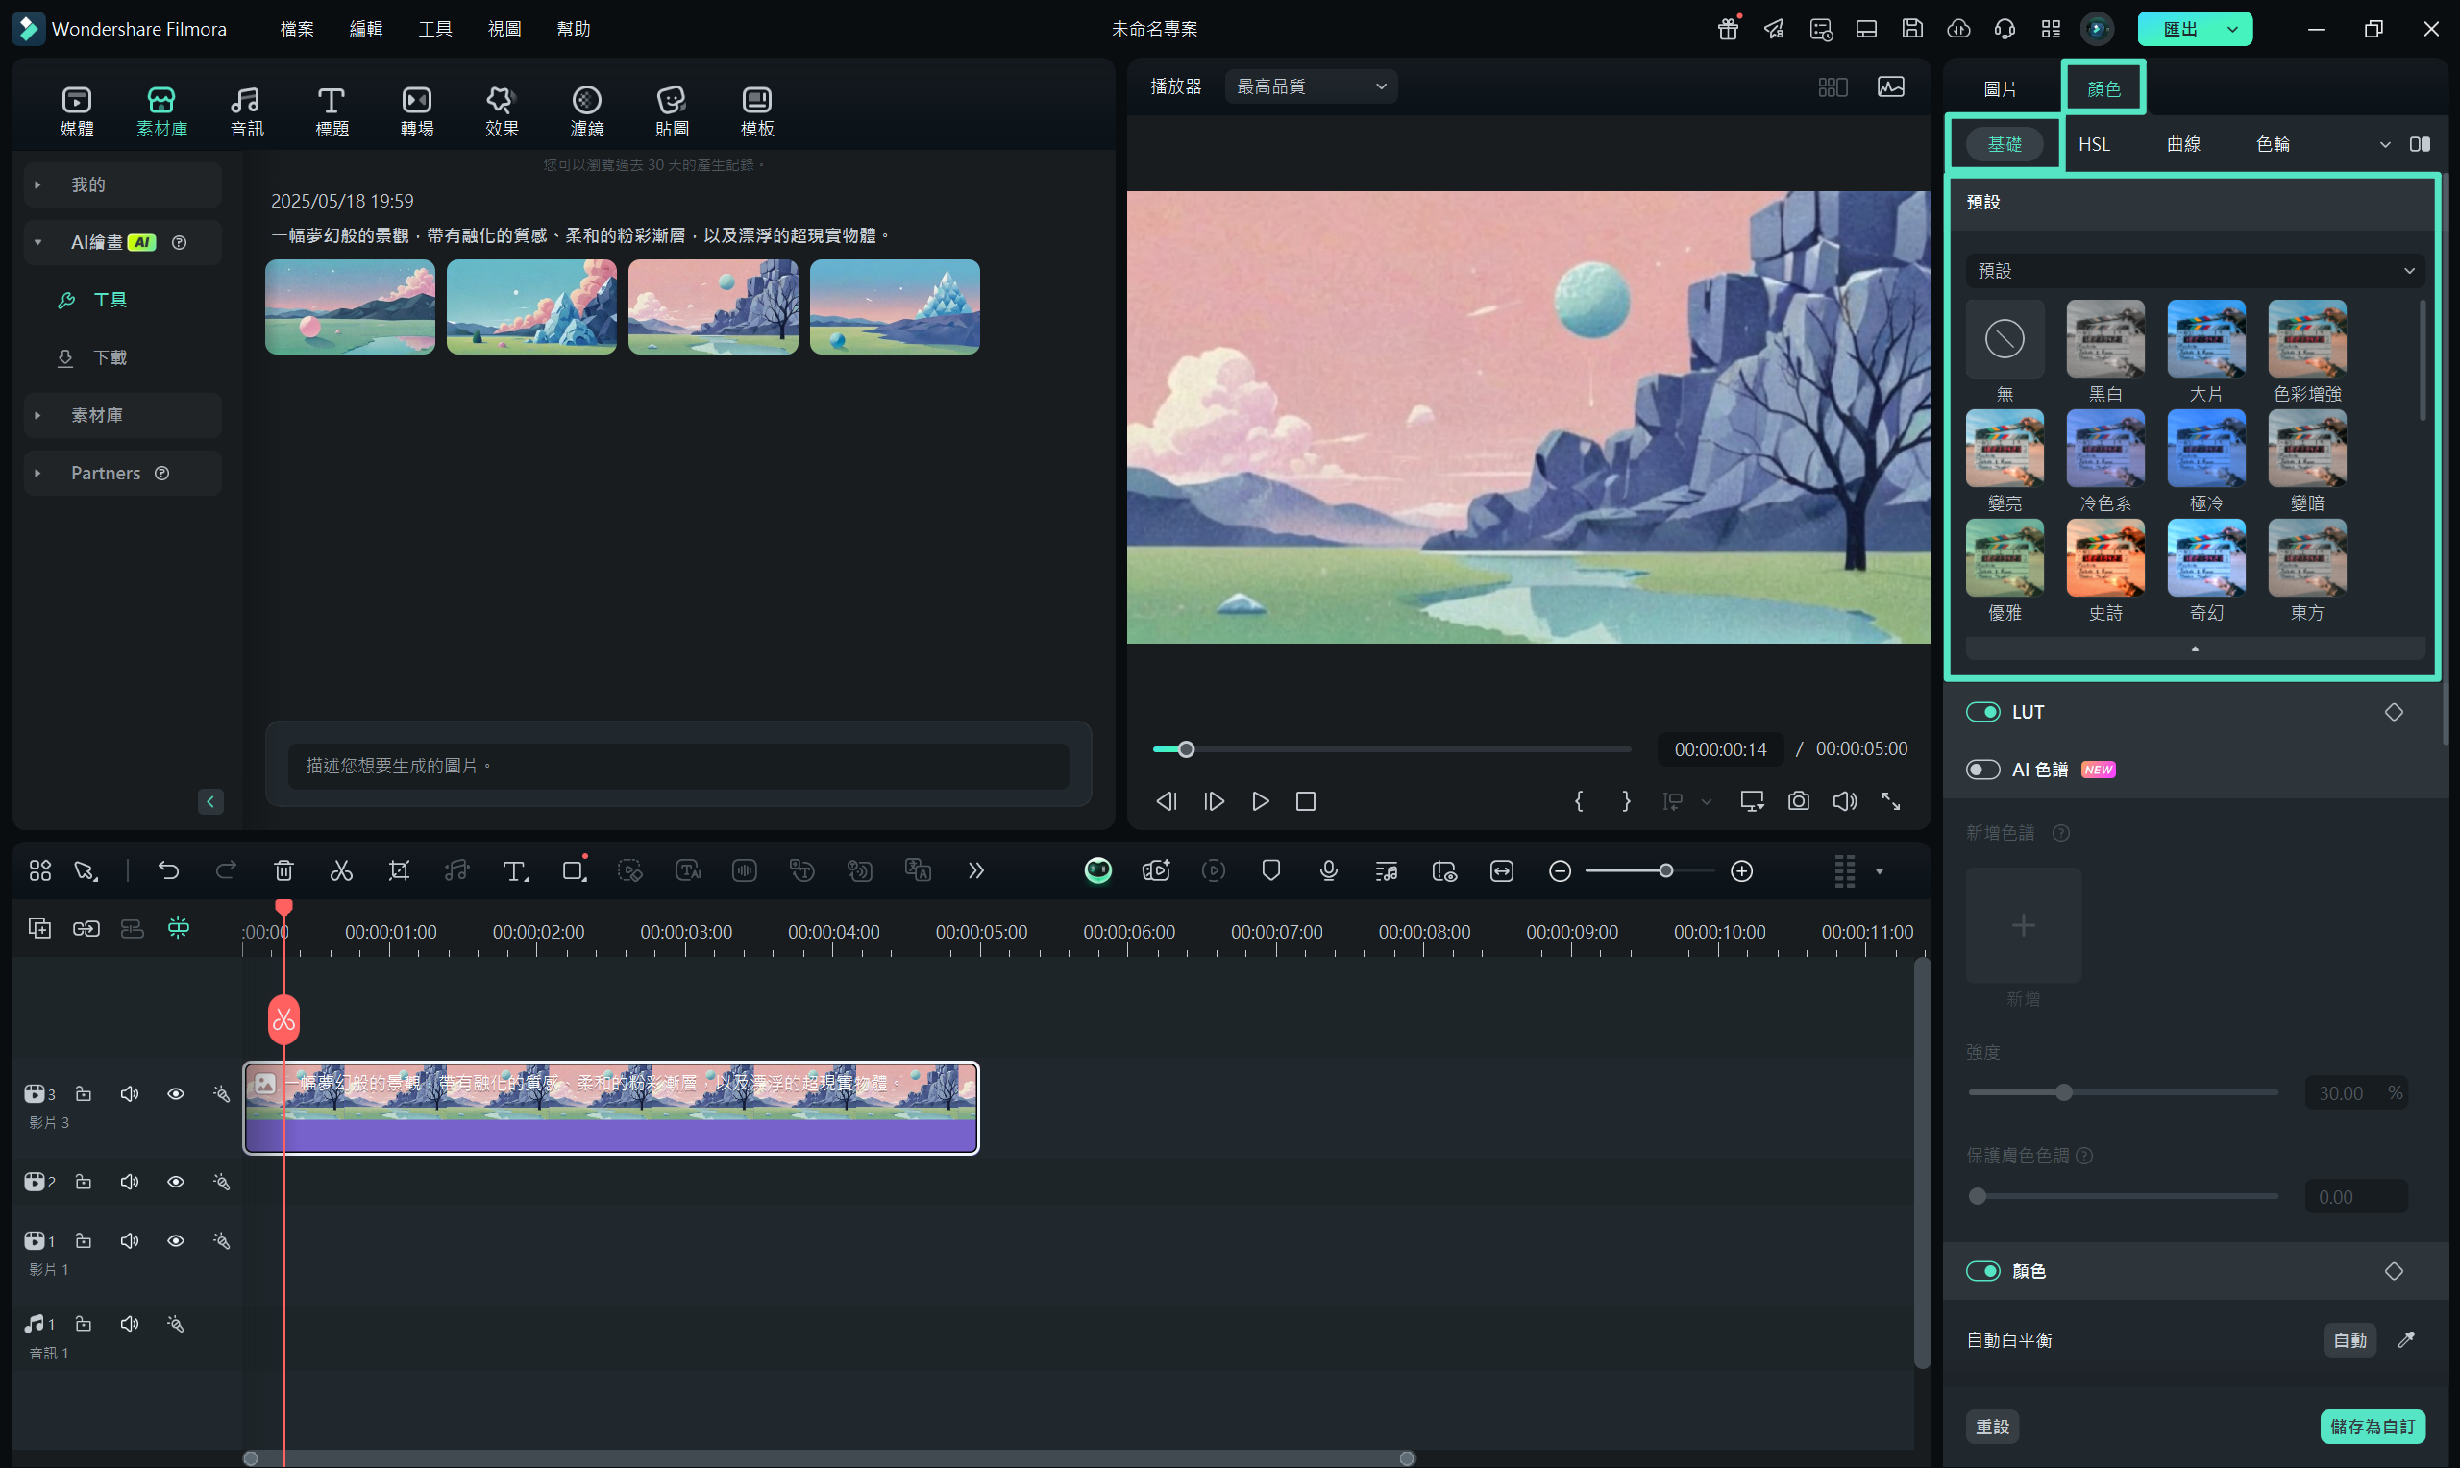Screen dimensions: 2460x1468
Task: Click the cloud upload icon in title bar
Action: [1958, 29]
